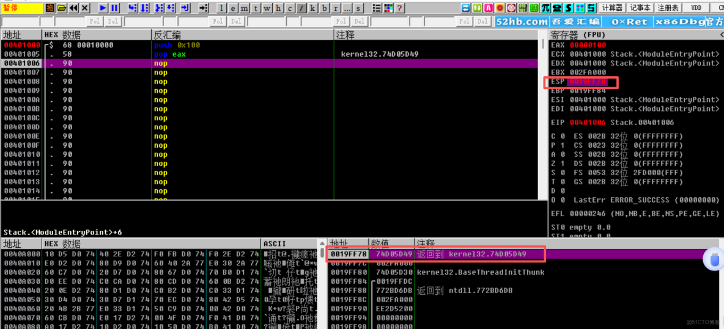Select the EIP register value 00401006
This screenshot has height=329, width=724.
pyautogui.click(x=586, y=123)
